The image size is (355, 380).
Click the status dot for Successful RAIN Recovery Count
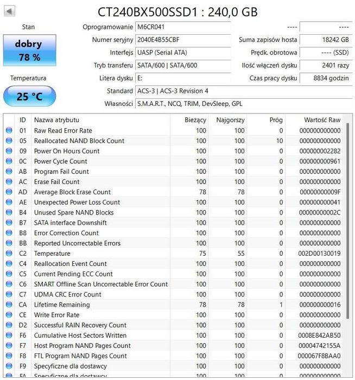9,325
